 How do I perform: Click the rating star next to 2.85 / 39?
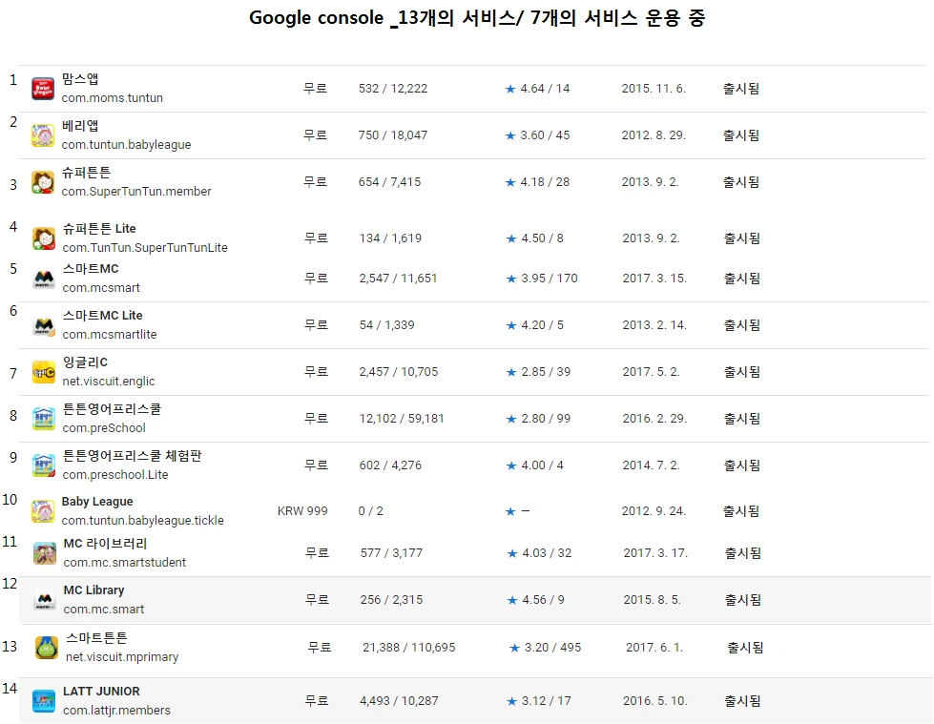[511, 372]
